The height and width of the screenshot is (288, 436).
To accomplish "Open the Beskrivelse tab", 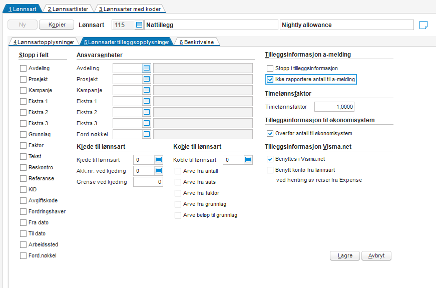I will [x=196, y=42].
